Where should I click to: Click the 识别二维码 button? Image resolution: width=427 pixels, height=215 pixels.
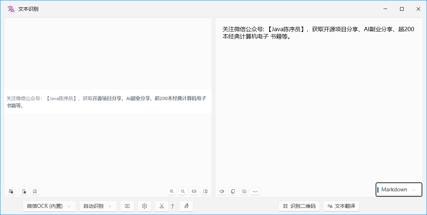click(x=299, y=206)
